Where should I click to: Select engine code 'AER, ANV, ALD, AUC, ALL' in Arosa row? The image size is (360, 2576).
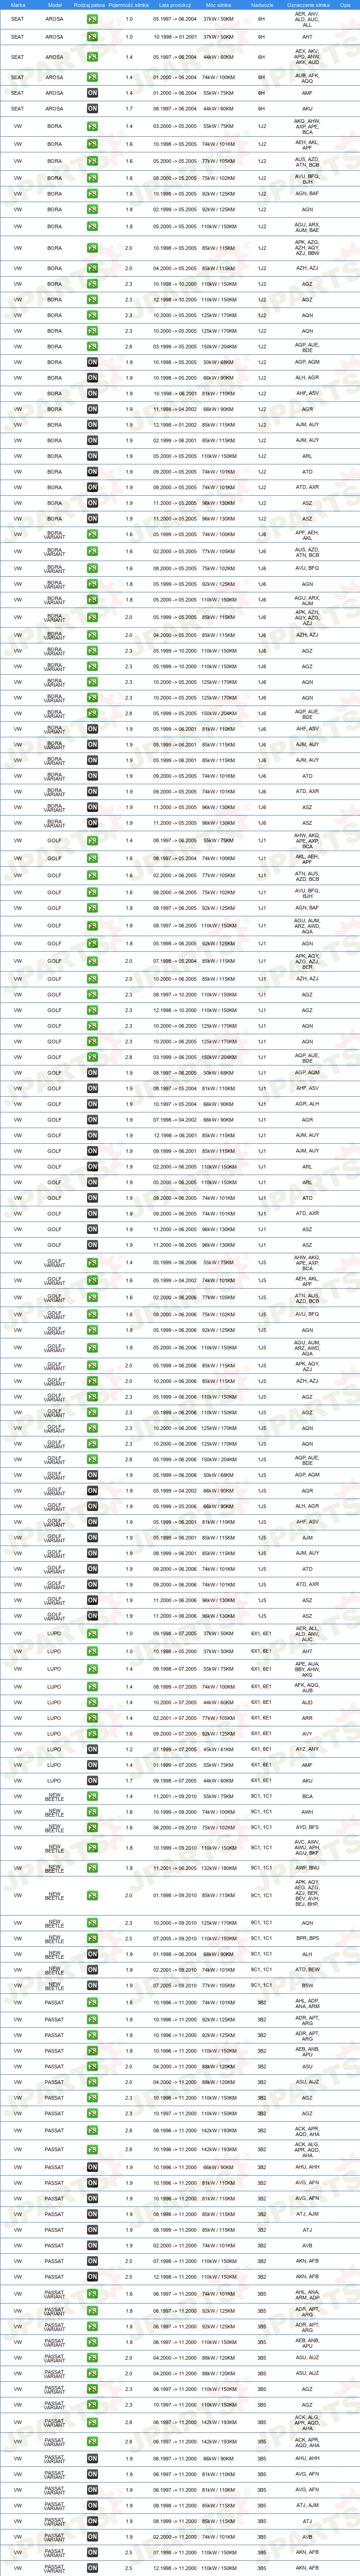308,19
